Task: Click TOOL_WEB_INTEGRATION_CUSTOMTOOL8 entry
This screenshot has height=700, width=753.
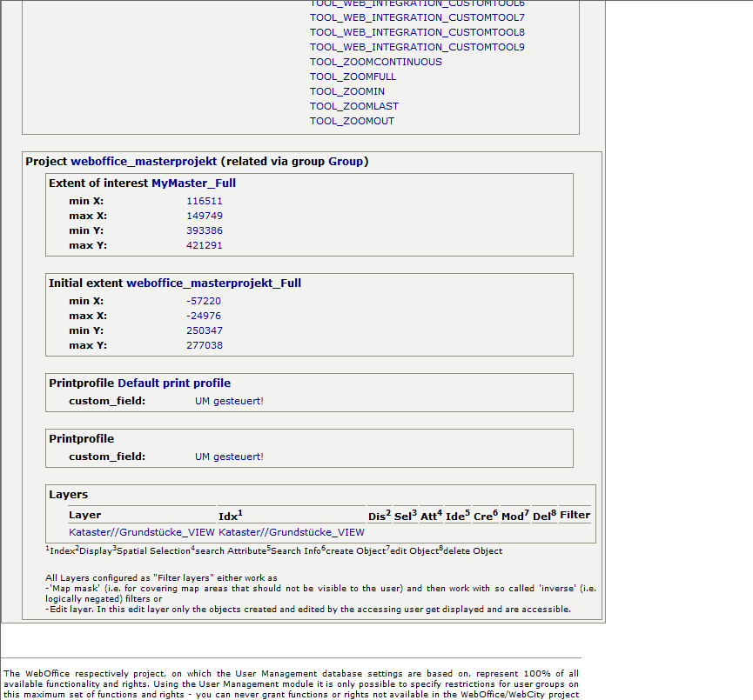Action: [x=417, y=33]
